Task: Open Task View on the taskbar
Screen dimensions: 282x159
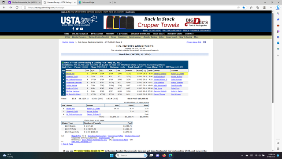Action: click(x=151, y=155)
